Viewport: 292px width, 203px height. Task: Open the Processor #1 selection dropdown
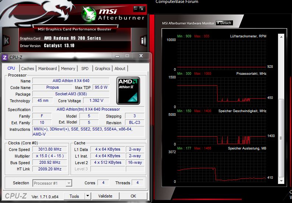point(52,183)
